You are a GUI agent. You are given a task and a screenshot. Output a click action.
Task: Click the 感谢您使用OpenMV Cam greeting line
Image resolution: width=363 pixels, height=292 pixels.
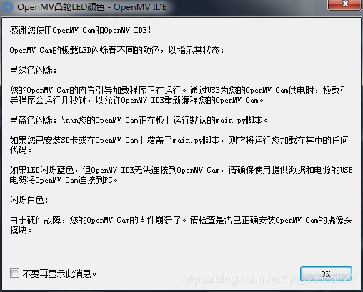click(x=80, y=30)
